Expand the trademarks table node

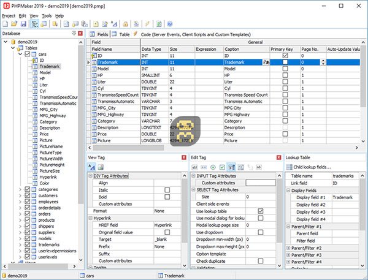(x=20, y=244)
